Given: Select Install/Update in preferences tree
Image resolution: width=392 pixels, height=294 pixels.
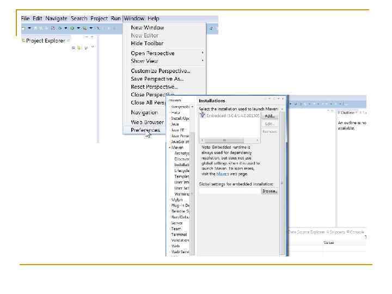Looking at the screenshot, I should 180,118.
